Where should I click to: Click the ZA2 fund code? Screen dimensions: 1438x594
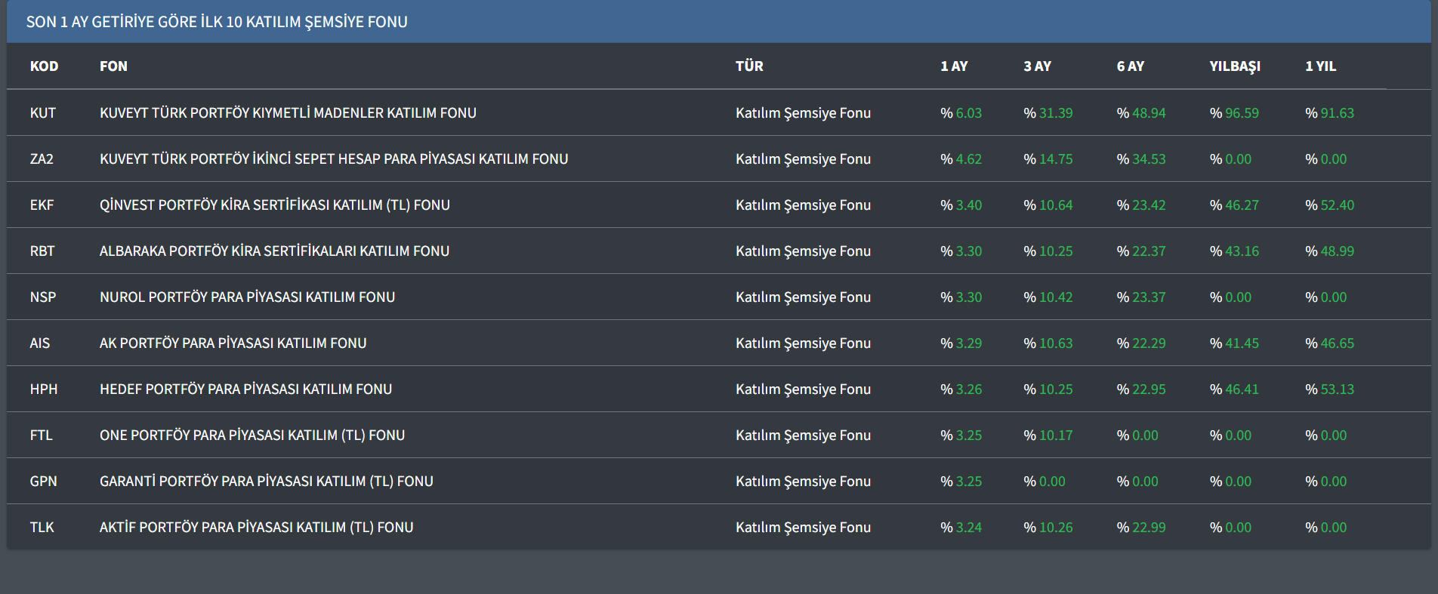tap(42, 159)
